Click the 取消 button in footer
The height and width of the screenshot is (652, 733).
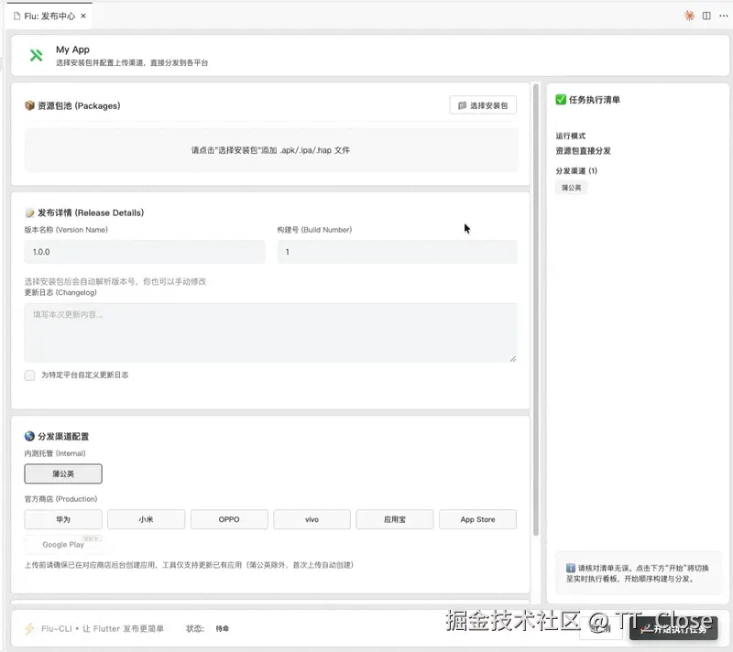[601, 628]
